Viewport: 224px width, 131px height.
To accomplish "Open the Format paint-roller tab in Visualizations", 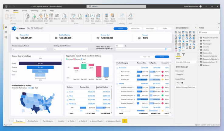I will tap(184, 54).
